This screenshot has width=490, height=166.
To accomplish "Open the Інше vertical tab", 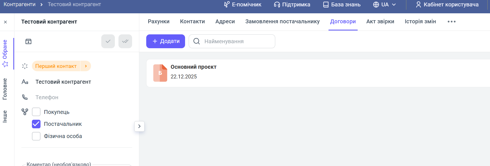I will click(x=5, y=116).
